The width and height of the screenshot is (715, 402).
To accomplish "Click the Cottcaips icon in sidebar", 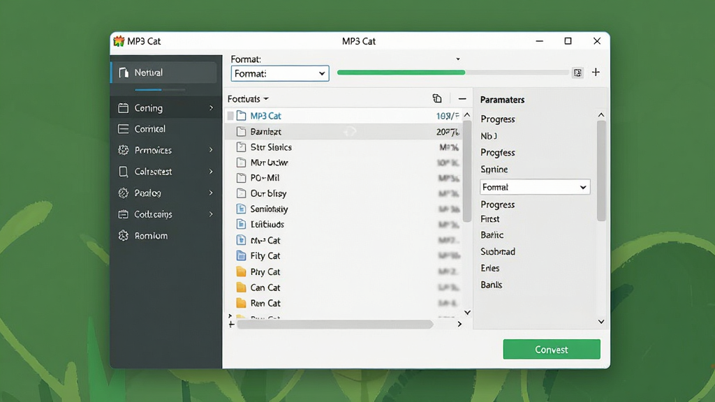I will point(123,214).
